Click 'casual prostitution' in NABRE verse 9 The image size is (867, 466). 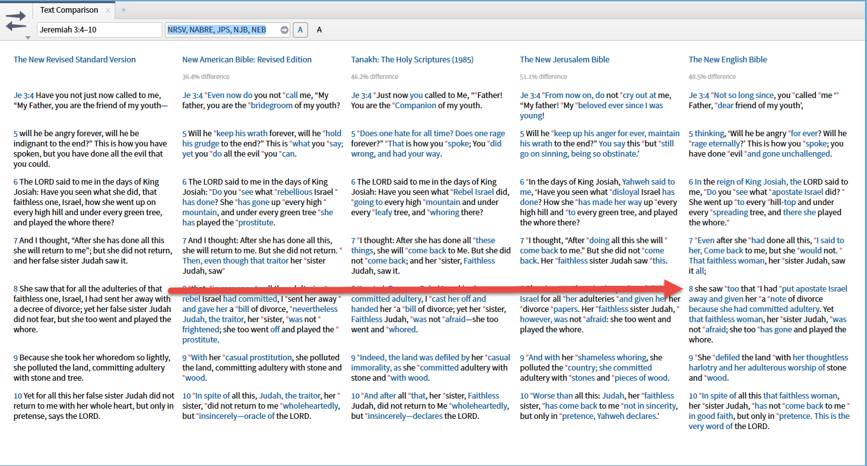pyautogui.click(x=258, y=358)
